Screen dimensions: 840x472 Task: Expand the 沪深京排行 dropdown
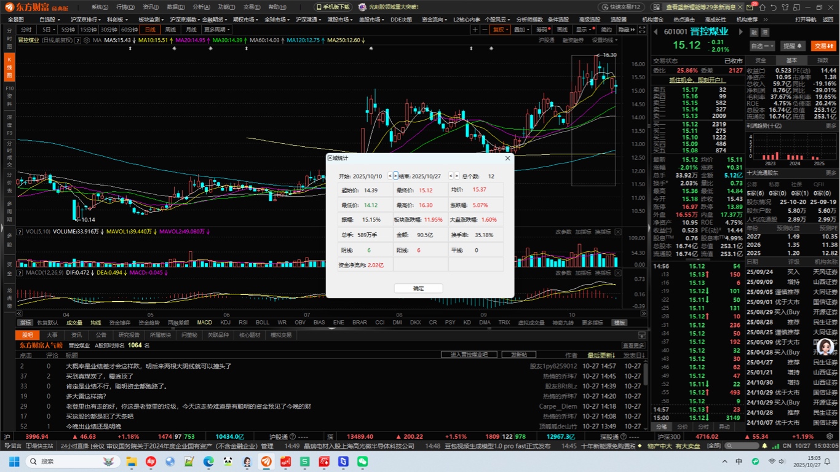pos(87,20)
